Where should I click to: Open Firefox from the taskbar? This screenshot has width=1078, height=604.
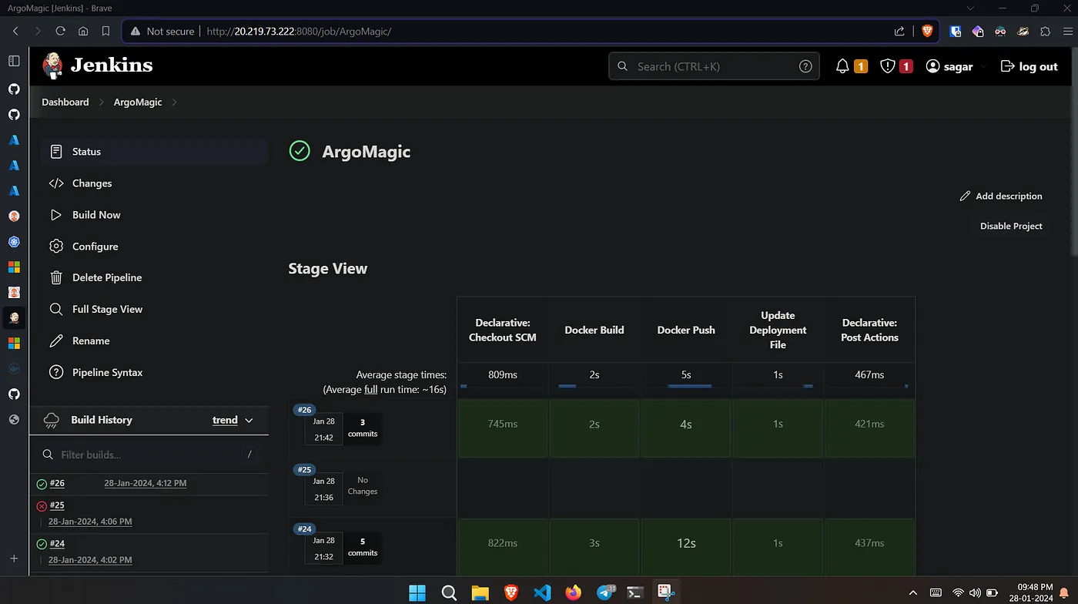573,592
